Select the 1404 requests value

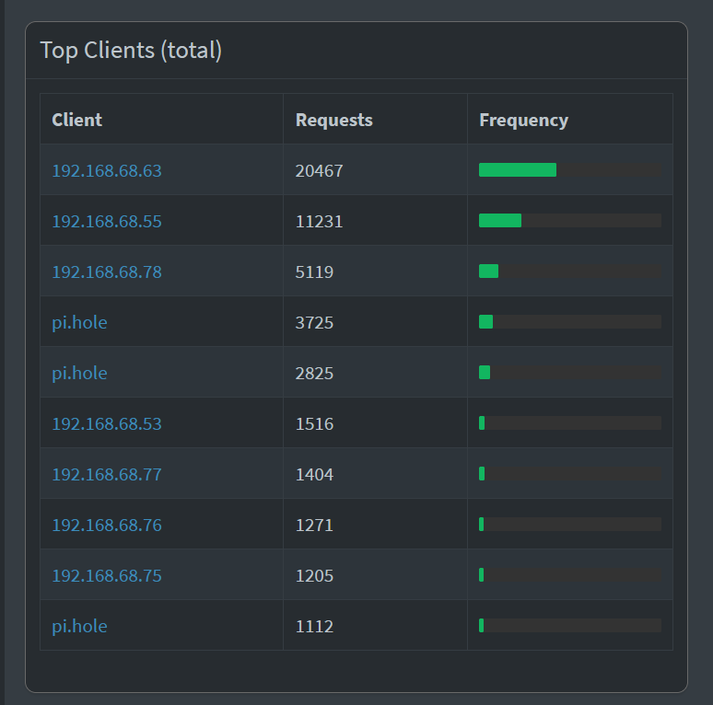click(x=314, y=474)
